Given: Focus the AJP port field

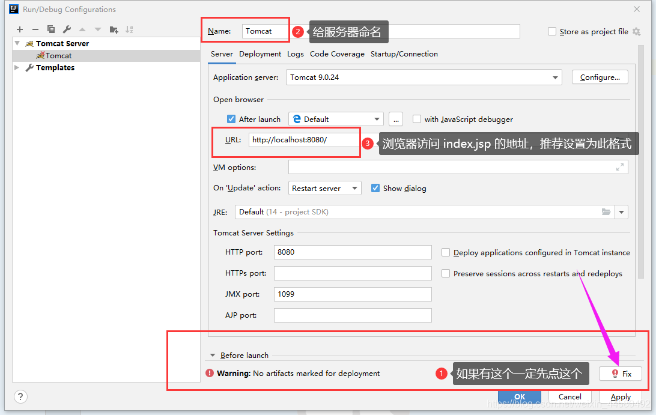Looking at the screenshot, I should [x=353, y=315].
